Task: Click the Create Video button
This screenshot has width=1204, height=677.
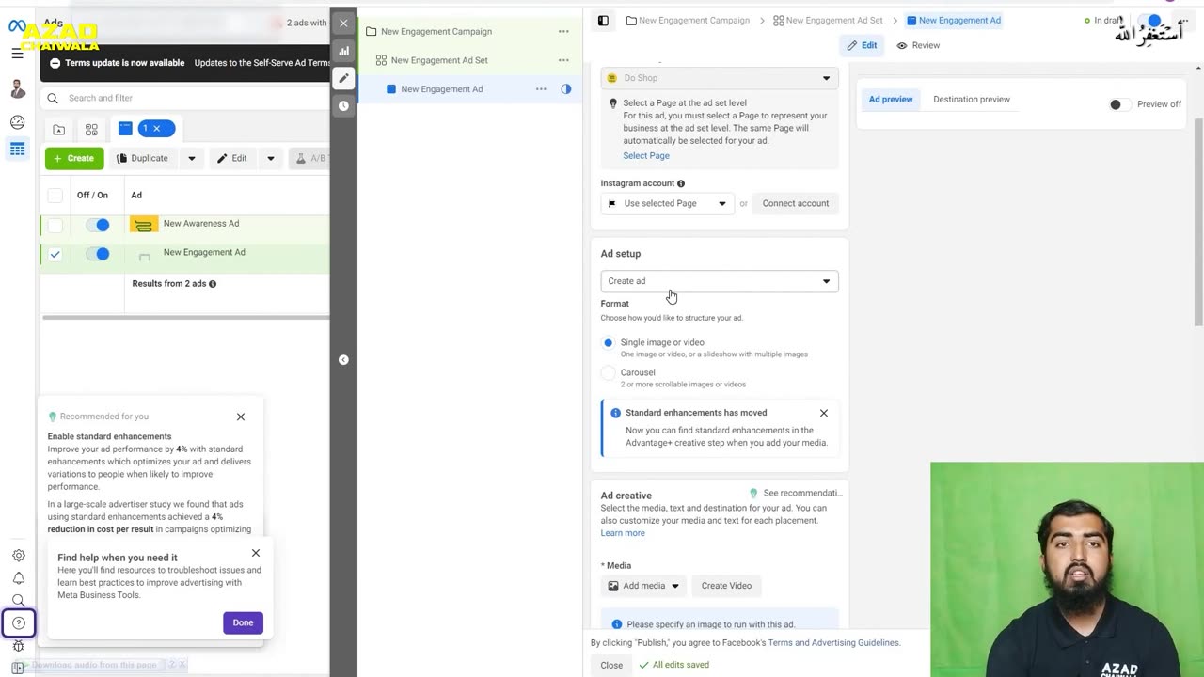Action: [x=726, y=586]
